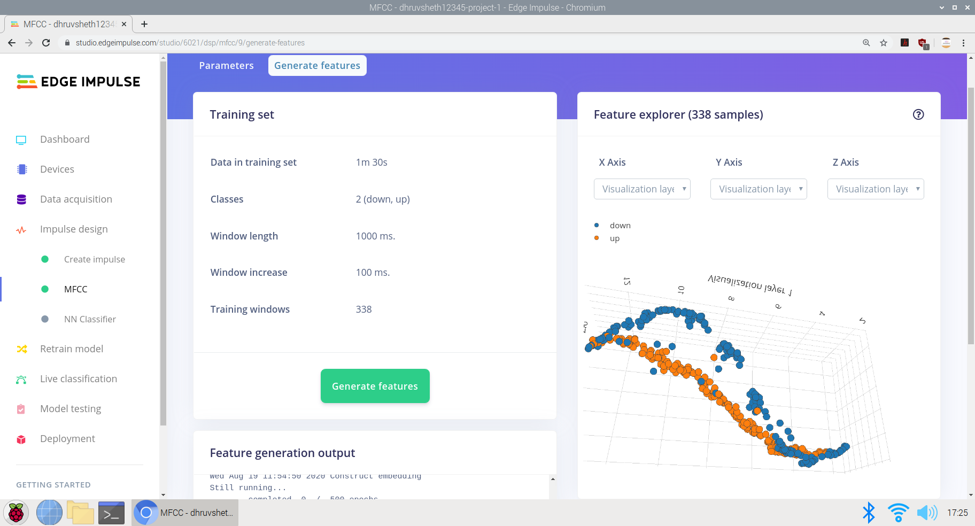Switch to the Parameters tab

click(226, 65)
